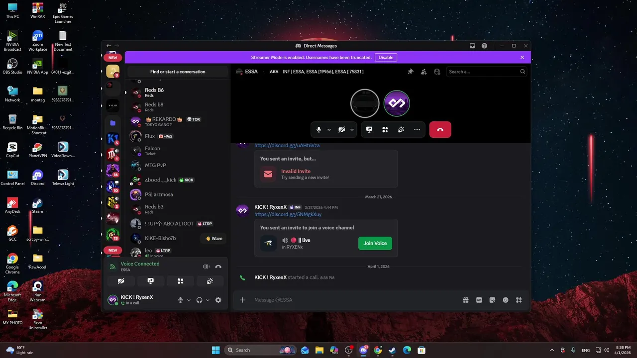Share screen from Voice Connected panel
Image resolution: width=637 pixels, height=358 pixels.
pyautogui.click(x=151, y=281)
